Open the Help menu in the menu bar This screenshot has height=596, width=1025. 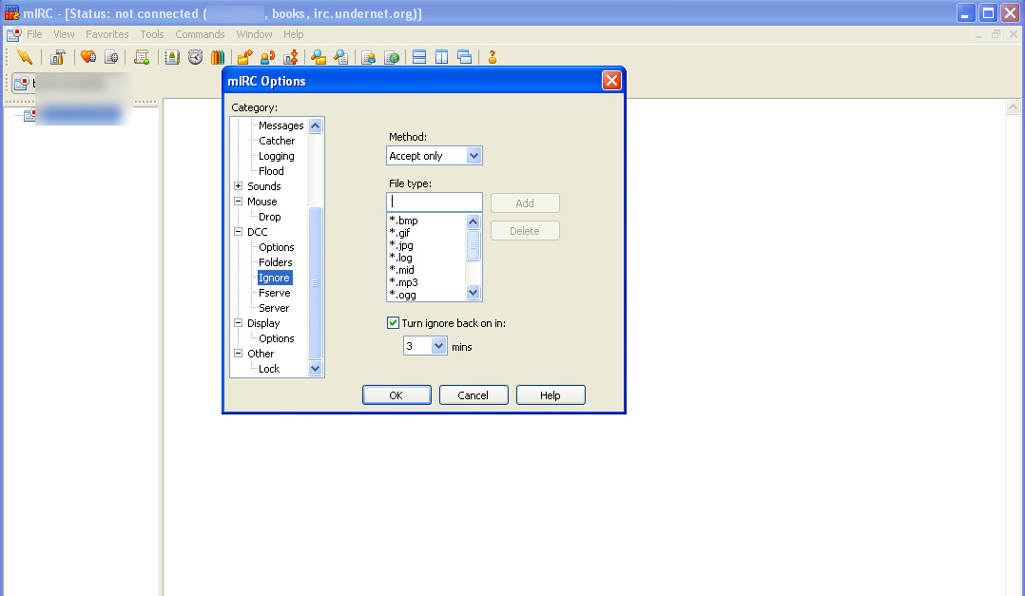tap(294, 34)
